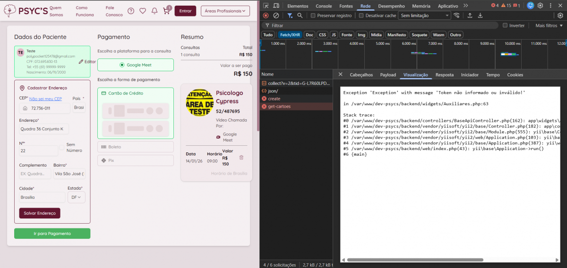Enable Preservar registro checkbox

pyautogui.click(x=314, y=16)
